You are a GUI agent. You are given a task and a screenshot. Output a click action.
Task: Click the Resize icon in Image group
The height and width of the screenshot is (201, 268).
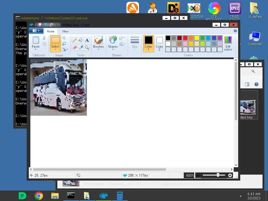pos(64,44)
